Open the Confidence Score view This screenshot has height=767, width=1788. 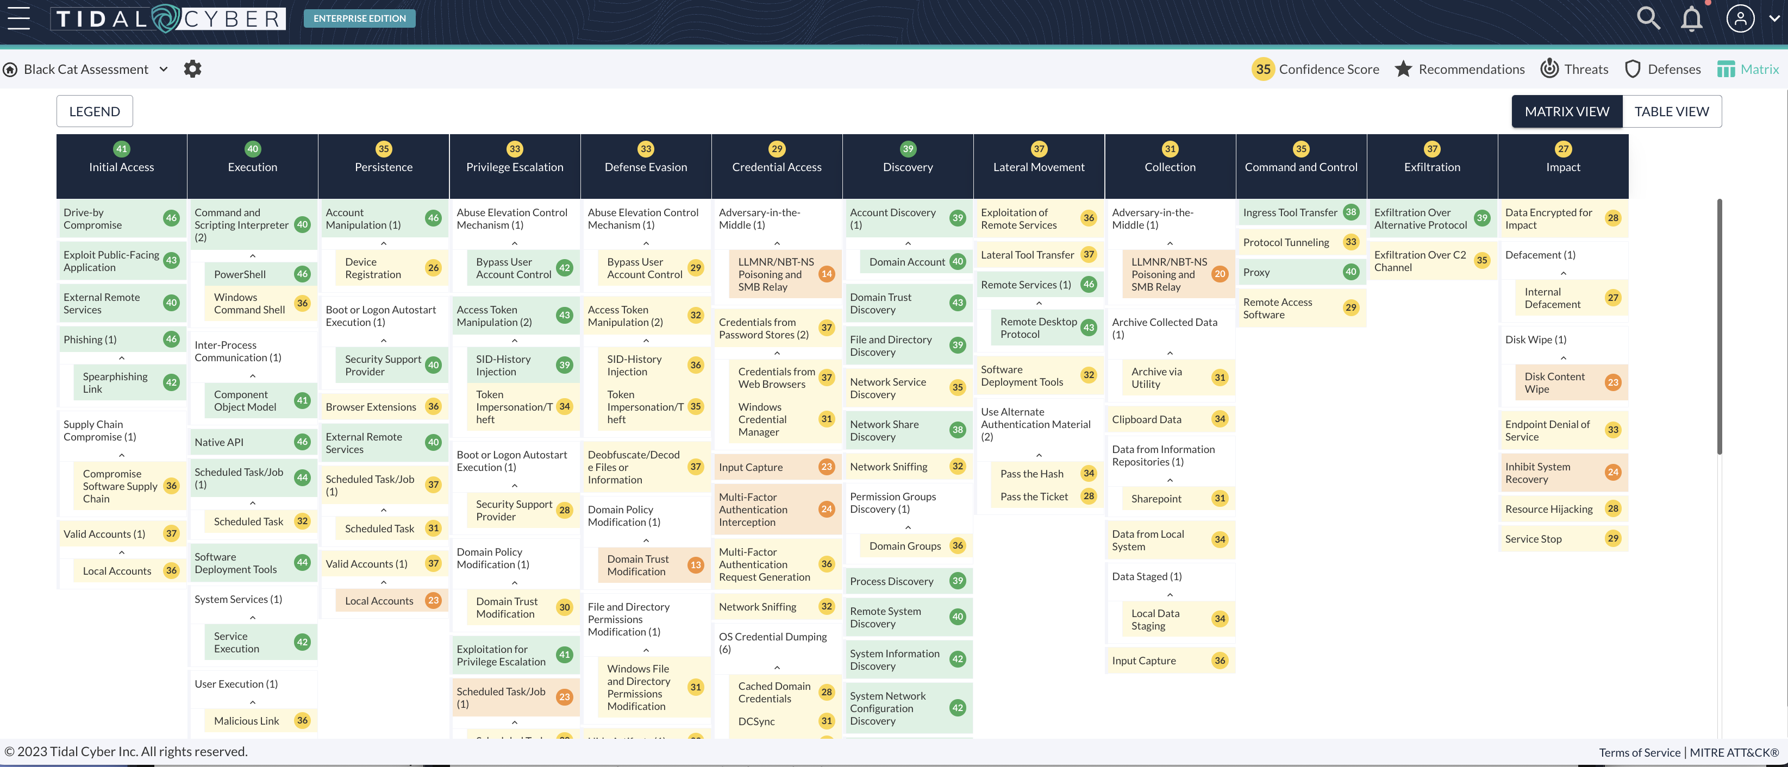coord(1315,68)
